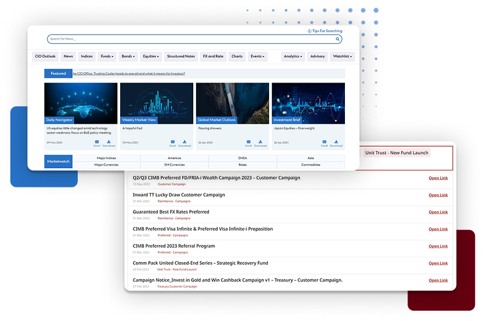The image size is (484, 321).
Task: Open Structured Notes section
Action: (x=181, y=56)
